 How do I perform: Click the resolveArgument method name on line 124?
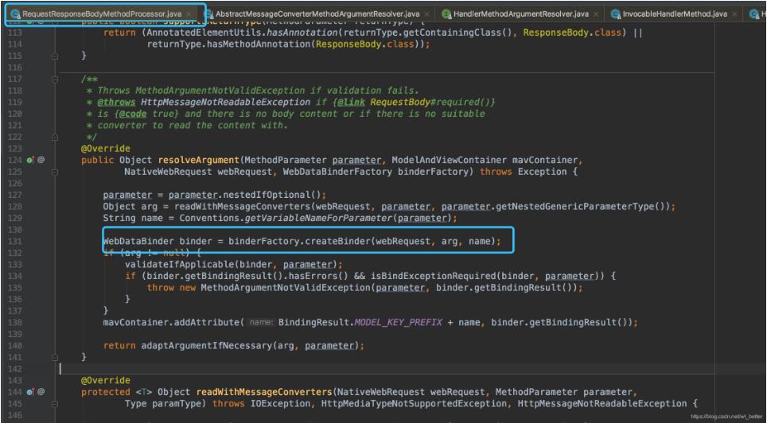point(199,160)
